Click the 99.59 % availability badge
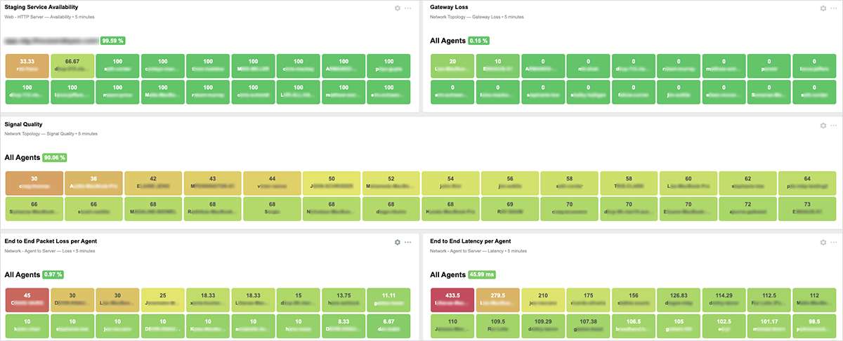The height and width of the screenshot is (341, 843). [x=112, y=41]
